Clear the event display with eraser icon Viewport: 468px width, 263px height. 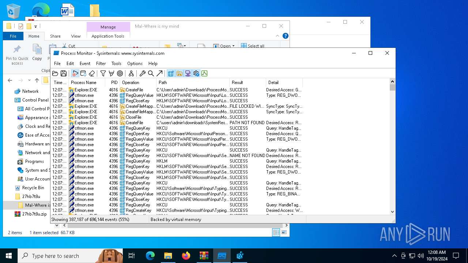pyautogui.click(x=92, y=73)
